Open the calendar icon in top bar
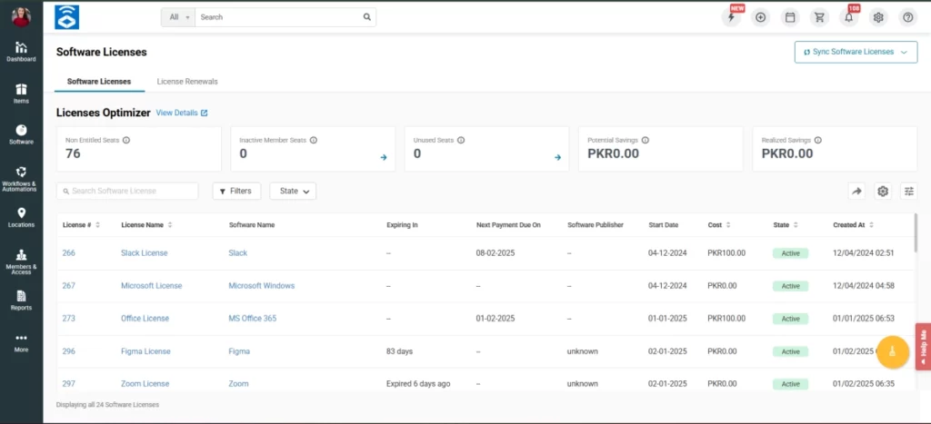The image size is (931, 424). [x=790, y=17]
